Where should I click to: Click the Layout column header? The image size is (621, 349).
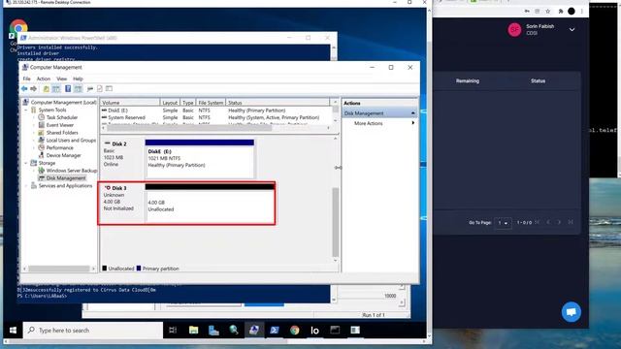[x=170, y=103]
